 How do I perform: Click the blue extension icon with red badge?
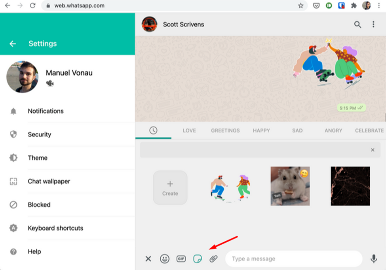click(x=341, y=6)
